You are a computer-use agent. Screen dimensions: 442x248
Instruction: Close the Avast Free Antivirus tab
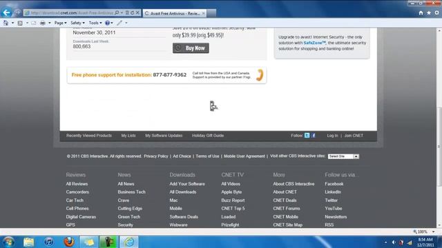click(x=203, y=13)
